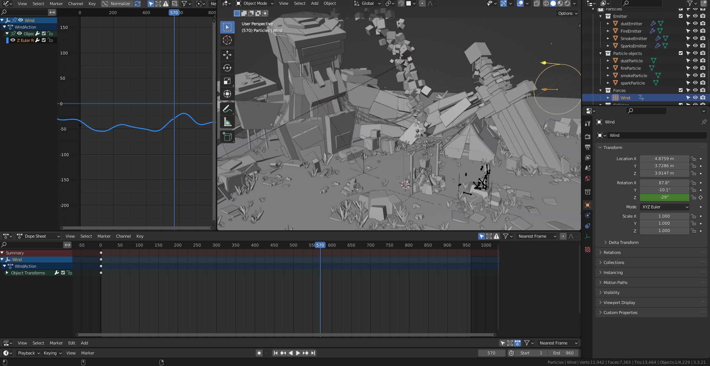Screen dimensions: 710x366
Task: Select the Add Cube tool
Action: coord(227,137)
